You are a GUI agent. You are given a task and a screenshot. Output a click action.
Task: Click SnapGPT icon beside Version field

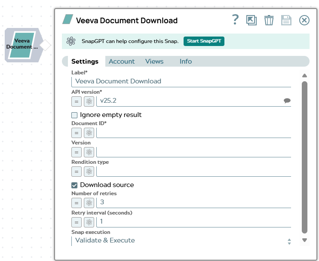pyautogui.click(x=89, y=152)
